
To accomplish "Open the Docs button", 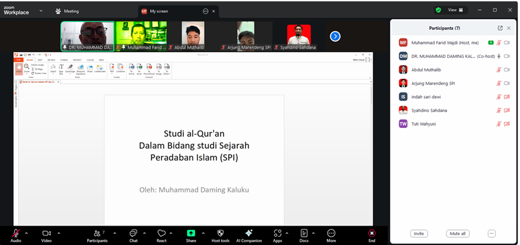I will click(304, 236).
